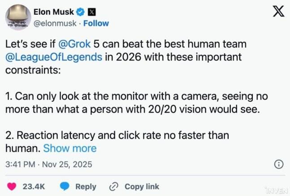Click the chain icon beside Copy link
The image size is (290, 196).
114,187
